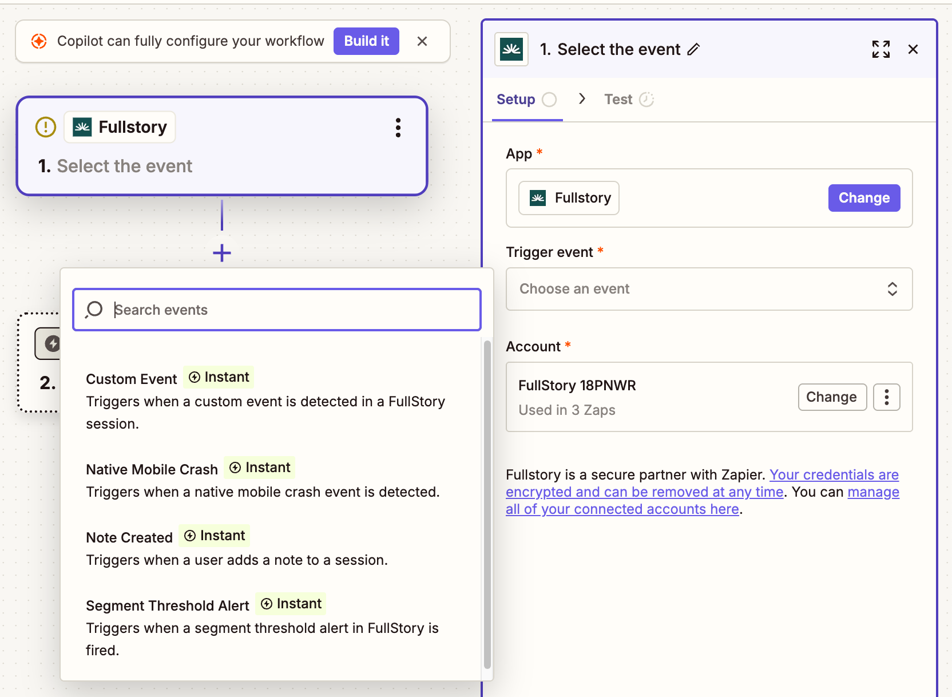Screen dimensions: 952x697
Task: Change the selected Fullstory app
Action: click(x=863, y=198)
